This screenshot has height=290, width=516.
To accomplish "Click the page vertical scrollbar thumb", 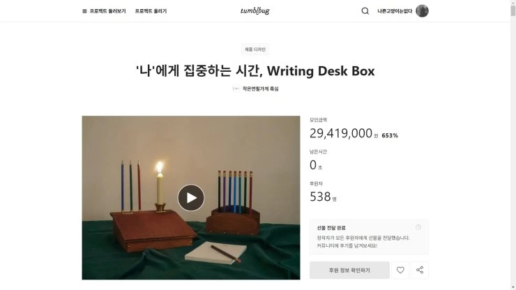I will (513, 8).
